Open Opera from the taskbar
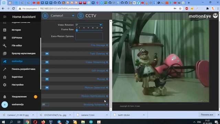Screen dimensions: 220x124 tap(35, 122)
